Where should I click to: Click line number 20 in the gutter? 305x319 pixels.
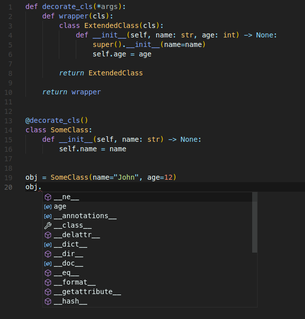click(8, 187)
